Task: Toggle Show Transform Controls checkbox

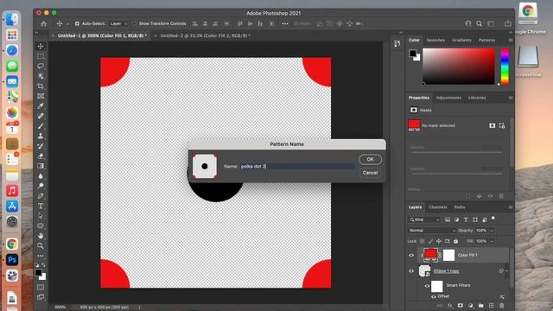Action: pyautogui.click(x=134, y=23)
